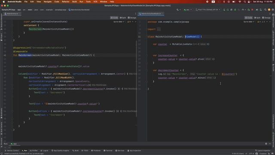Select Split view mode in right editor

[x=257, y=18]
